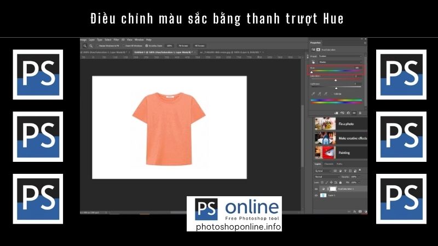Open the Master channel dropdown

[x=340, y=62]
